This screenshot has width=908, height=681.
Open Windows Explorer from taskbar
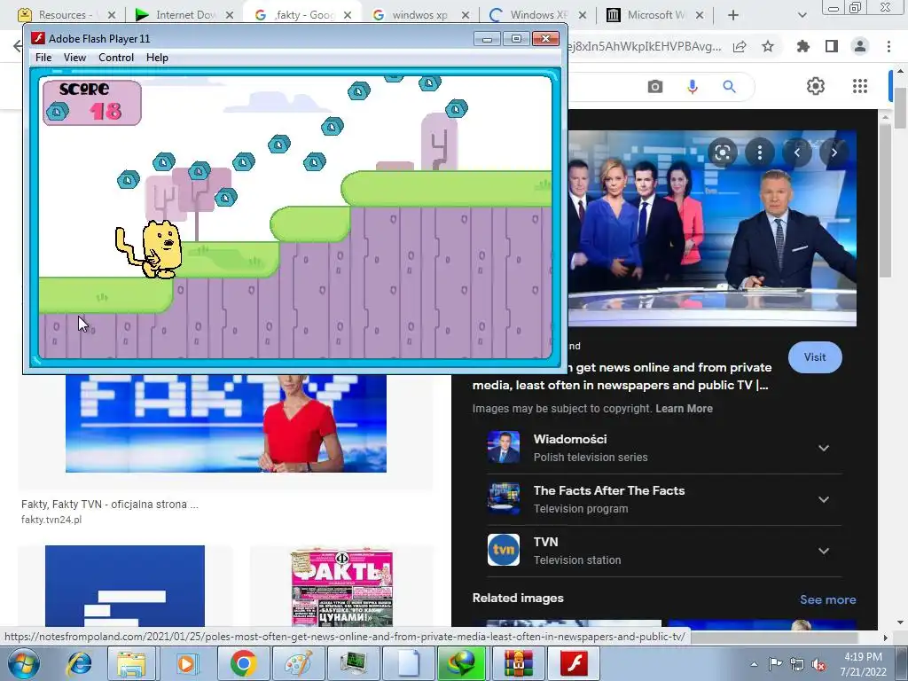click(x=131, y=663)
